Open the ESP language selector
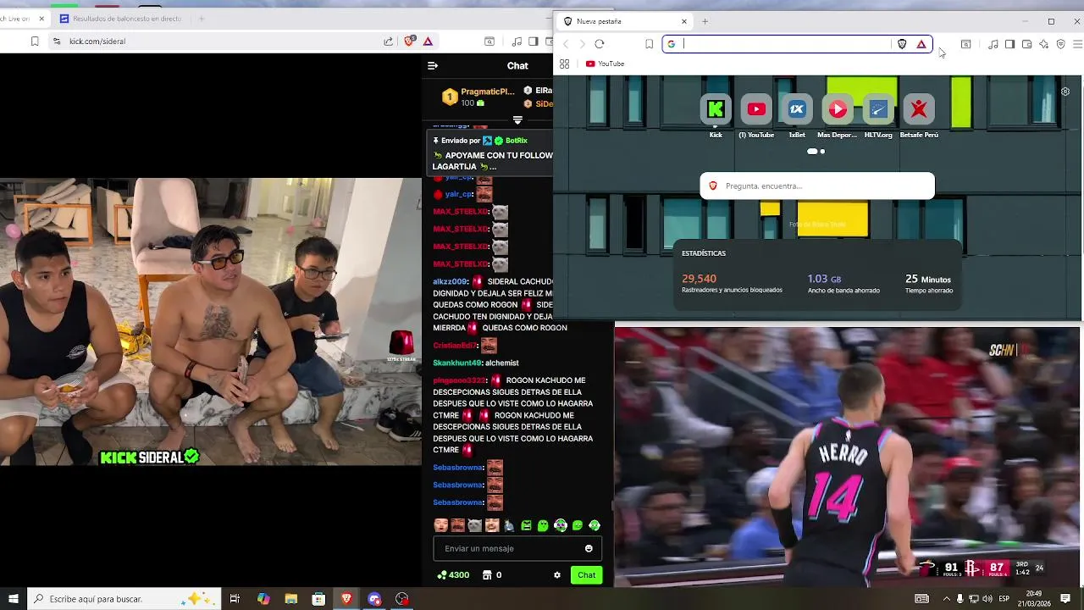This screenshot has height=610, width=1084. pos(1004,599)
